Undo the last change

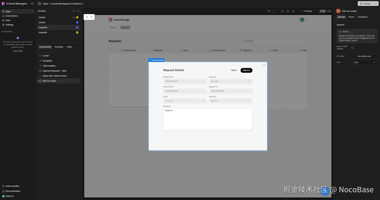(x=269, y=11)
